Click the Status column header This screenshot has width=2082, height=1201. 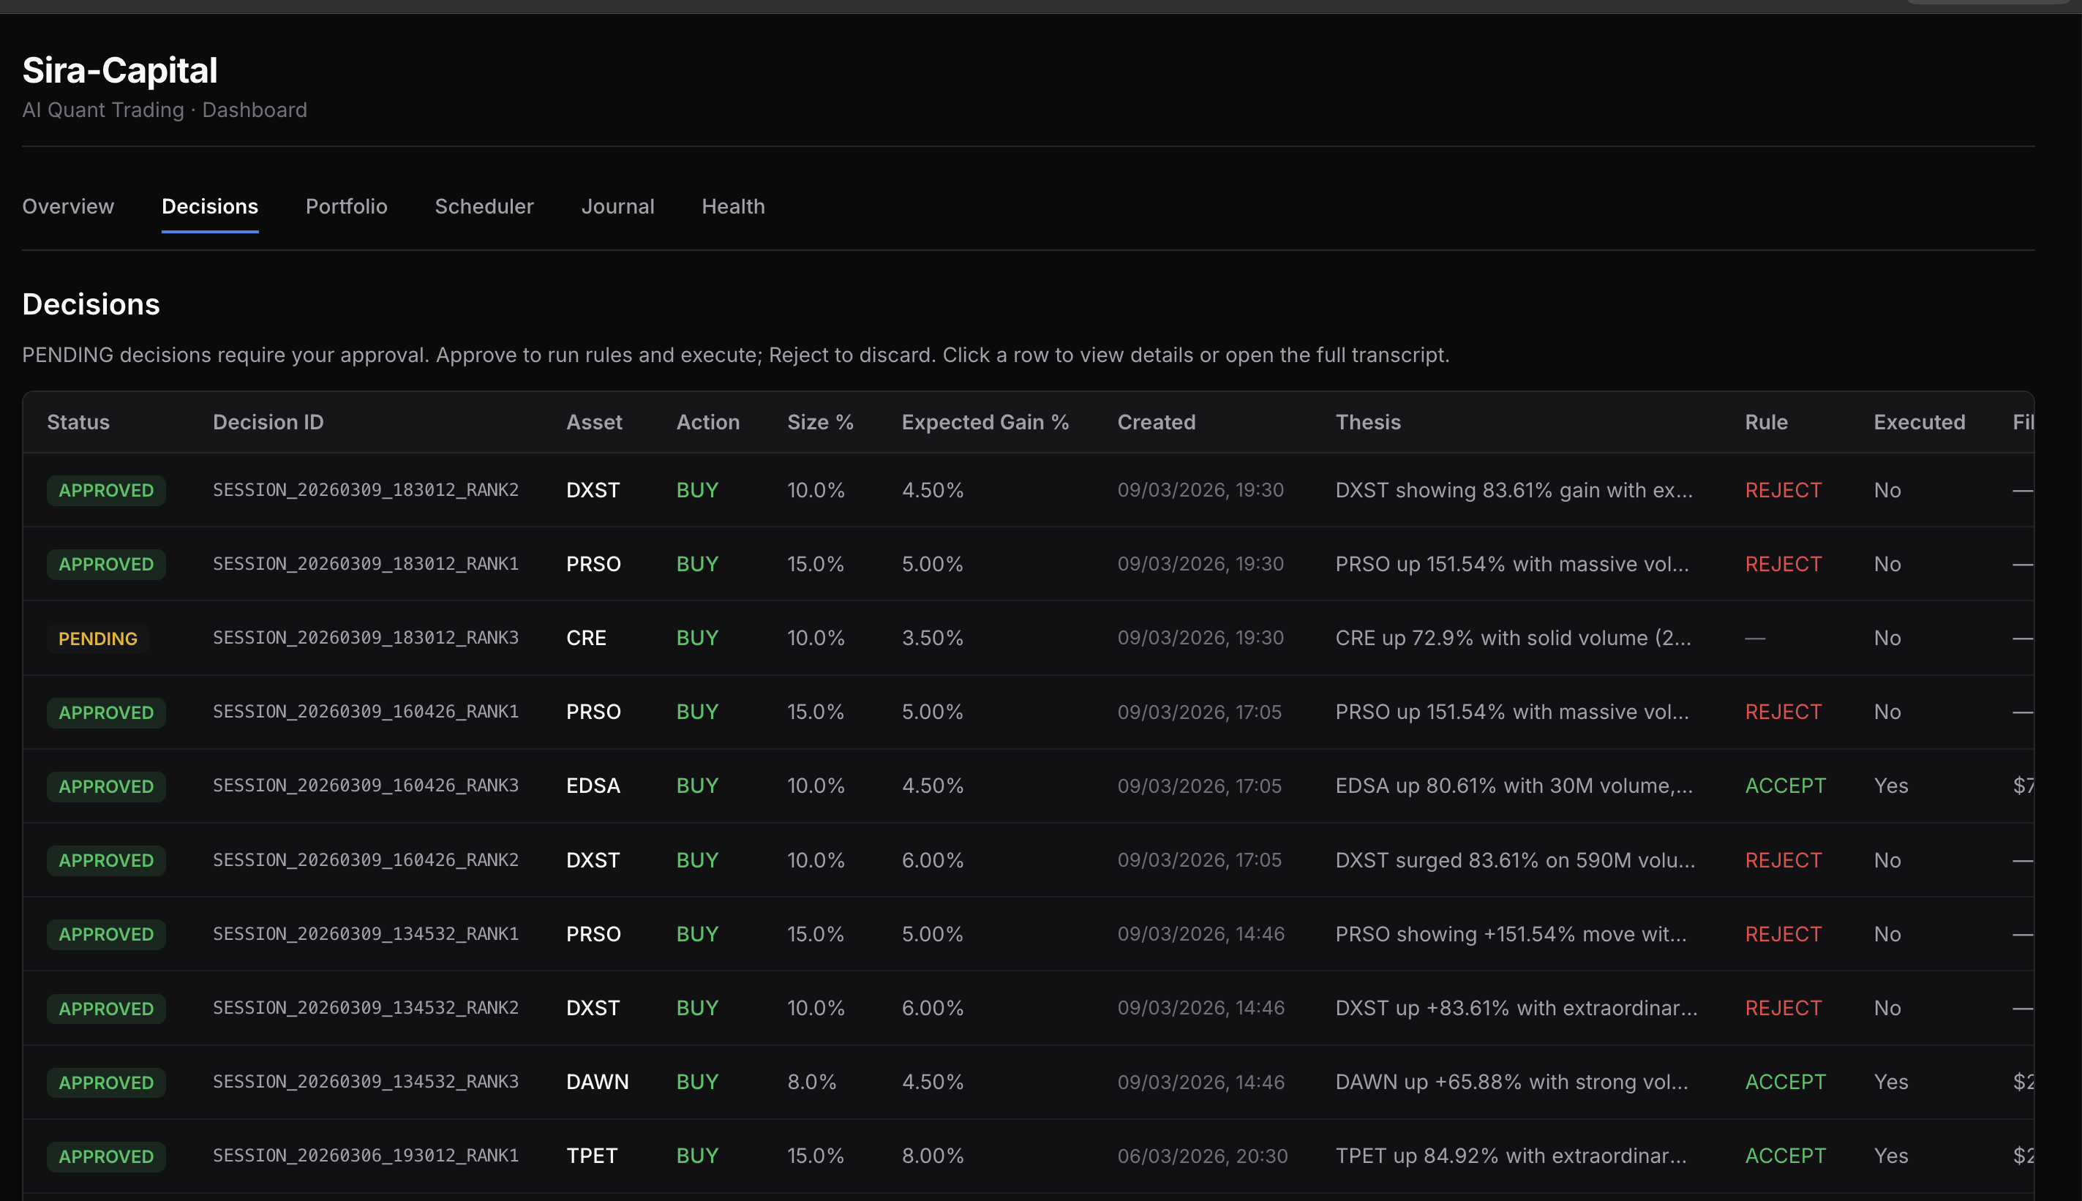[x=78, y=421]
